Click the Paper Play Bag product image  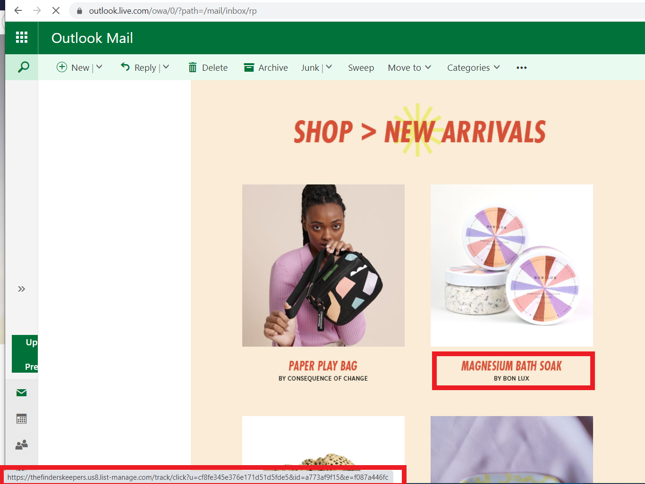point(323,266)
